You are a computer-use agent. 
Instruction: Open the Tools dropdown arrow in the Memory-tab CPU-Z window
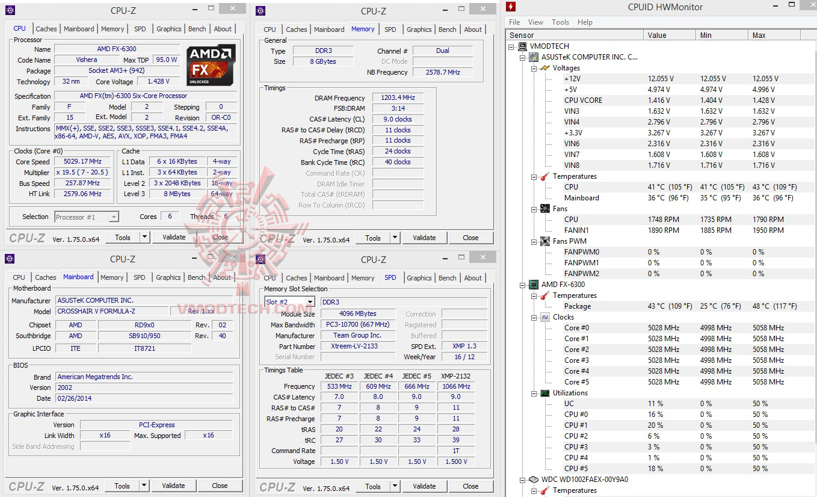click(x=395, y=238)
